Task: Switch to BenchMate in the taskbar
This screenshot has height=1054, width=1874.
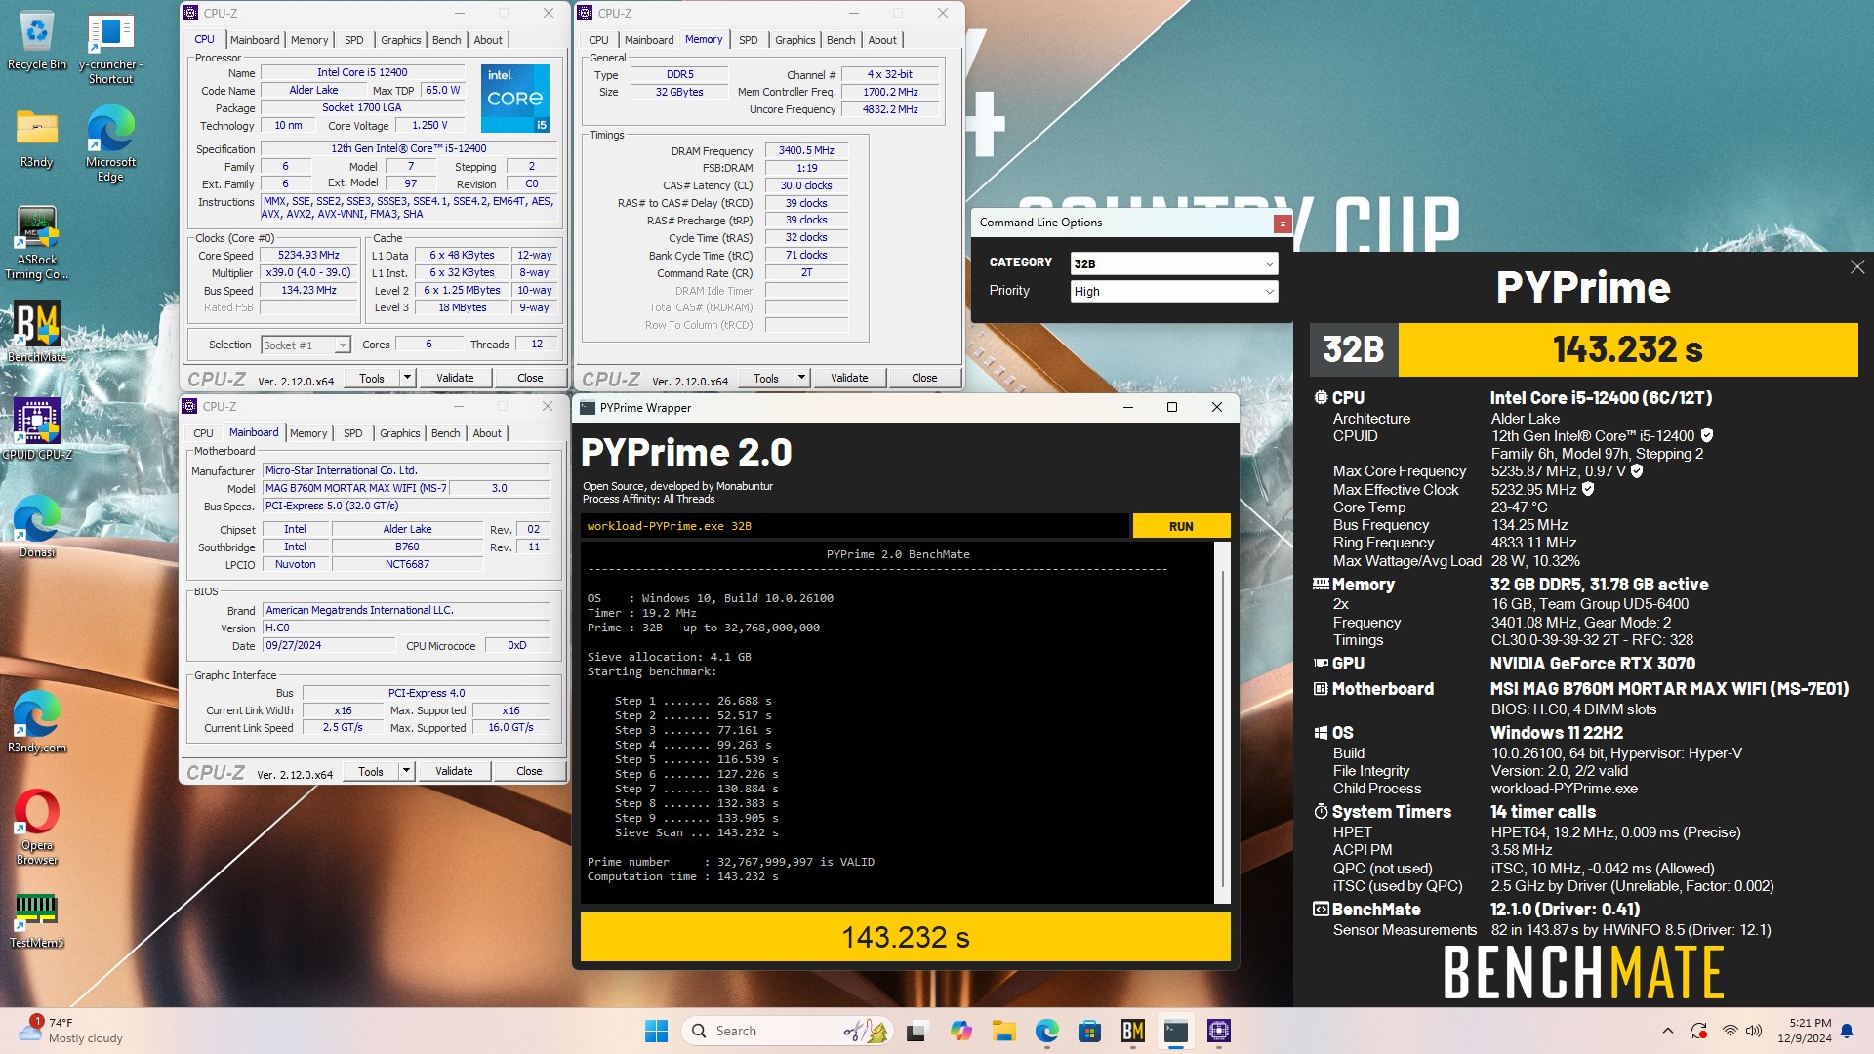Action: point(1132,1031)
